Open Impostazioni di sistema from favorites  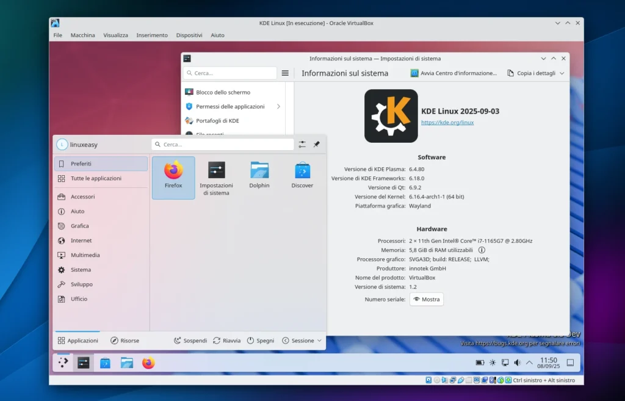[x=216, y=173]
